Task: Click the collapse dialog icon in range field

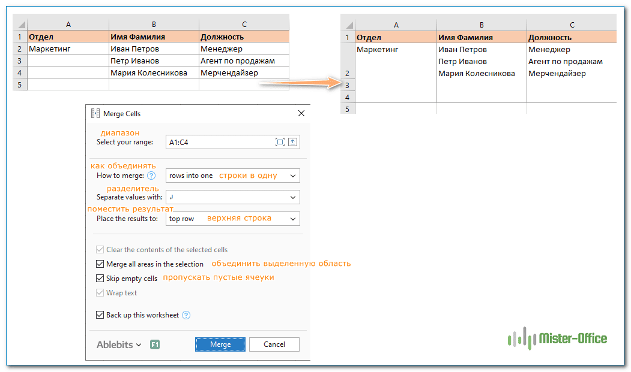Action: [x=292, y=142]
